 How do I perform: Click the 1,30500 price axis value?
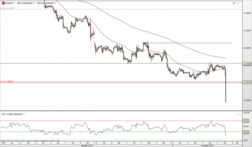(247, 100)
